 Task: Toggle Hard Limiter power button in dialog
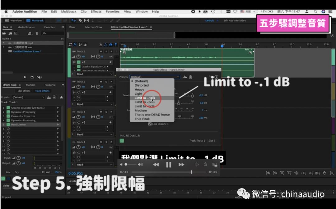122,141
